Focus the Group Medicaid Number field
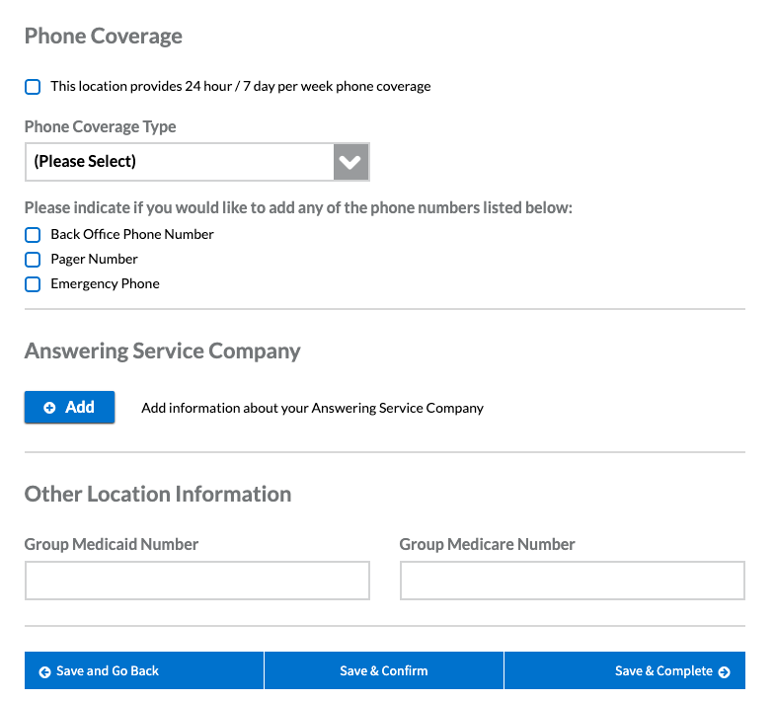Viewport: 775px width, 701px height. pos(196,581)
